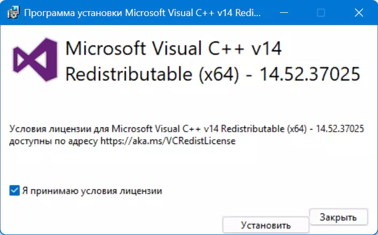The width and height of the screenshot is (378, 235).
Task: Click the small 14.52.37025 in the license sentence
Action: click(340, 128)
